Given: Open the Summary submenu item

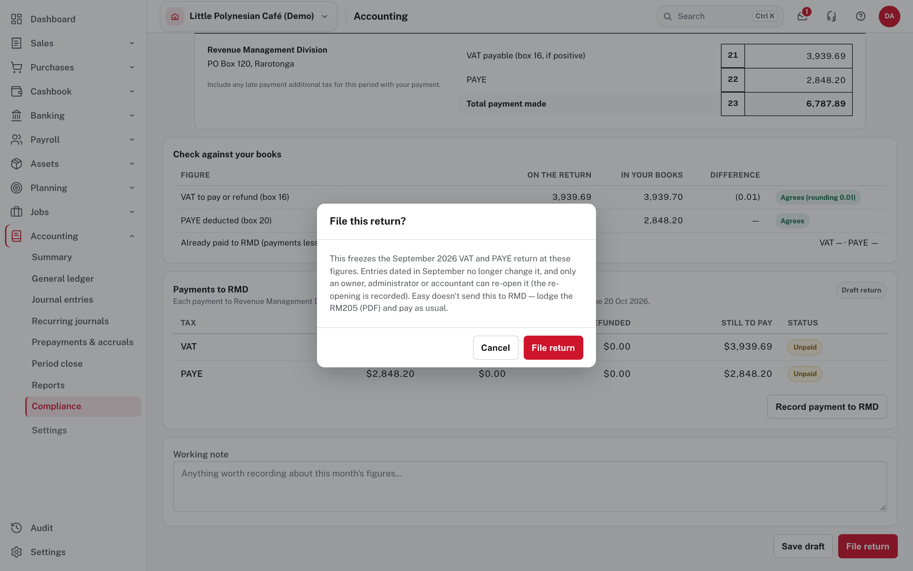Looking at the screenshot, I should point(83,257).
